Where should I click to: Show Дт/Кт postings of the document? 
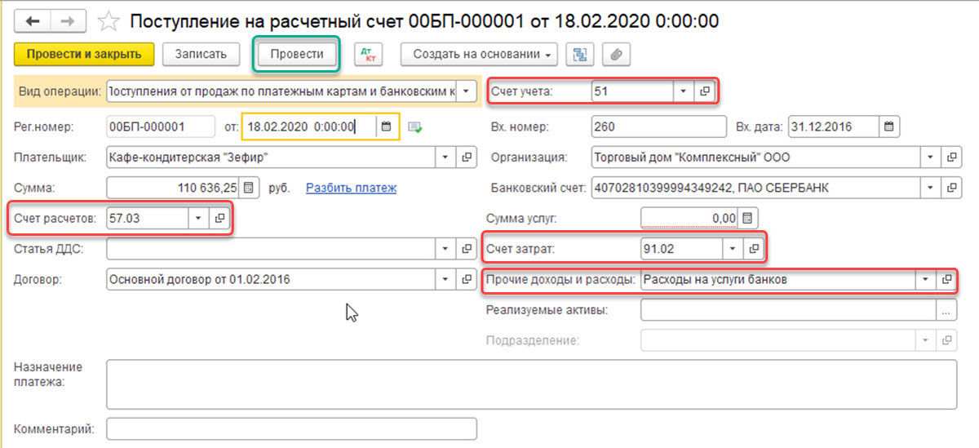coord(368,55)
